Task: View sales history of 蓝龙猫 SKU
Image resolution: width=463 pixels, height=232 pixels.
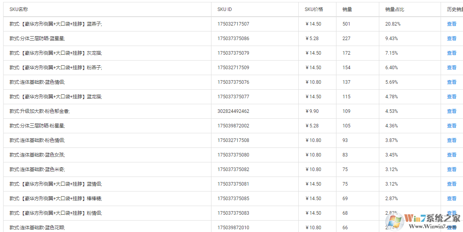Action: pyautogui.click(x=452, y=97)
